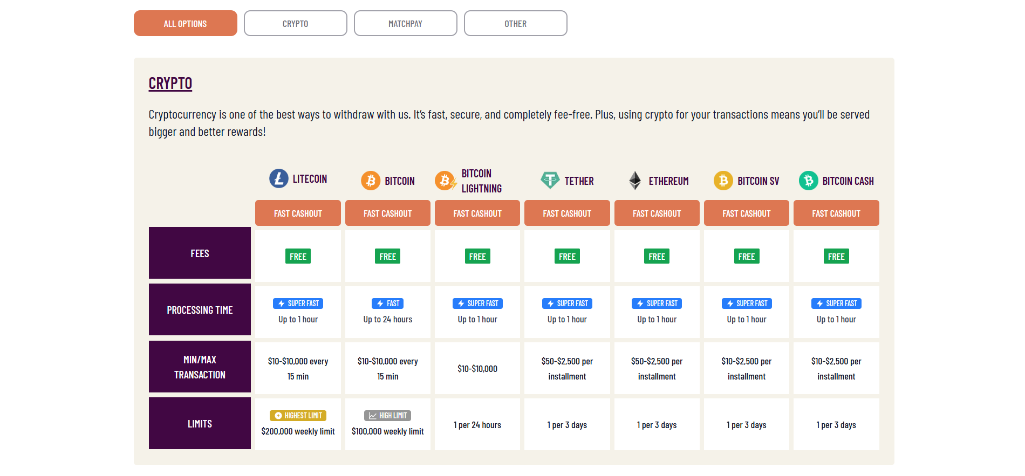Click '$10-$10,000 every 15 min' under Litecoin
The height and width of the screenshot is (476, 1025).
tap(298, 369)
